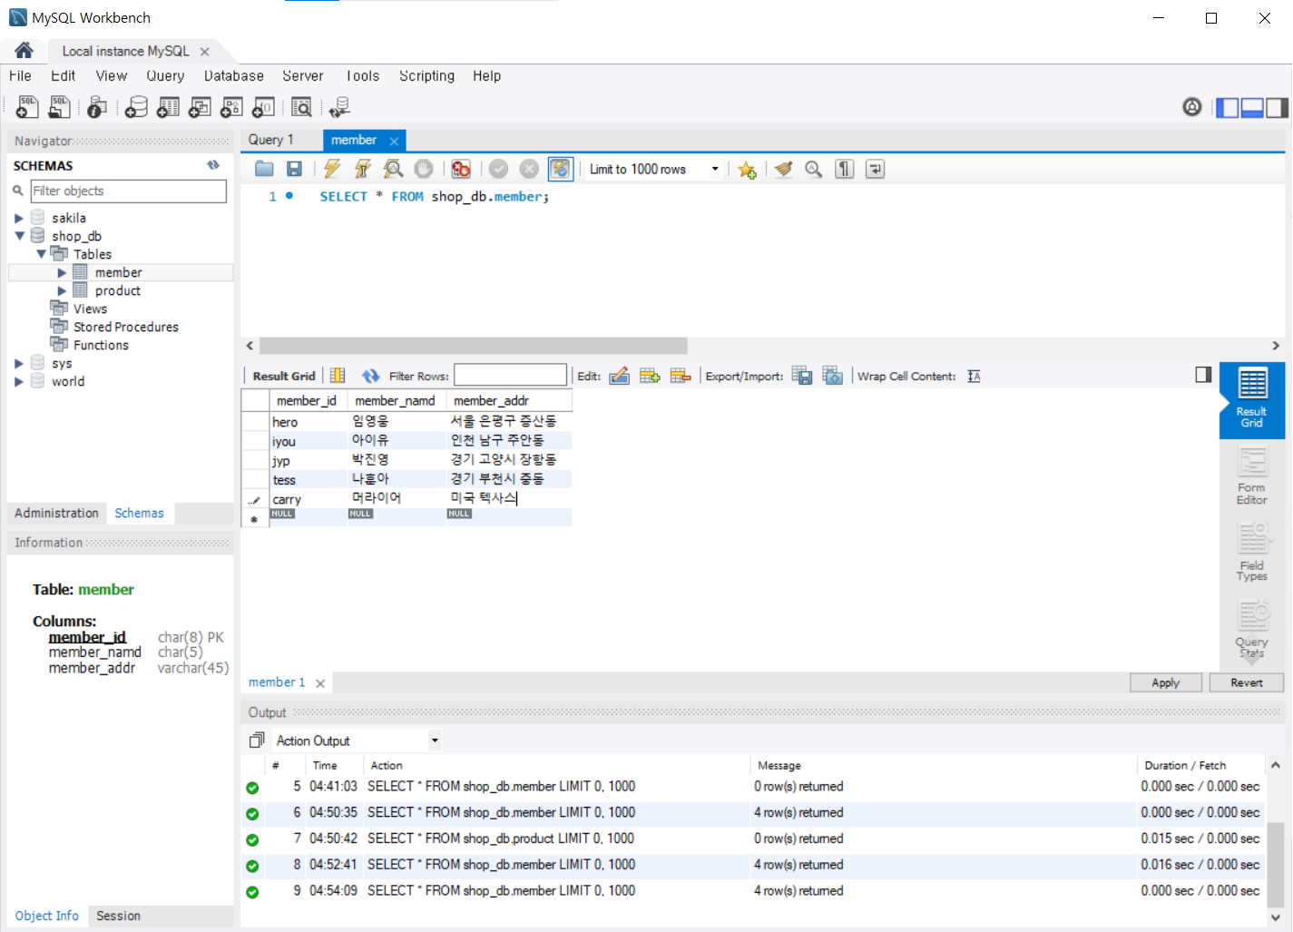This screenshot has height=932, width=1293.
Task: Switch to Session tab at bottom
Action: (118, 916)
